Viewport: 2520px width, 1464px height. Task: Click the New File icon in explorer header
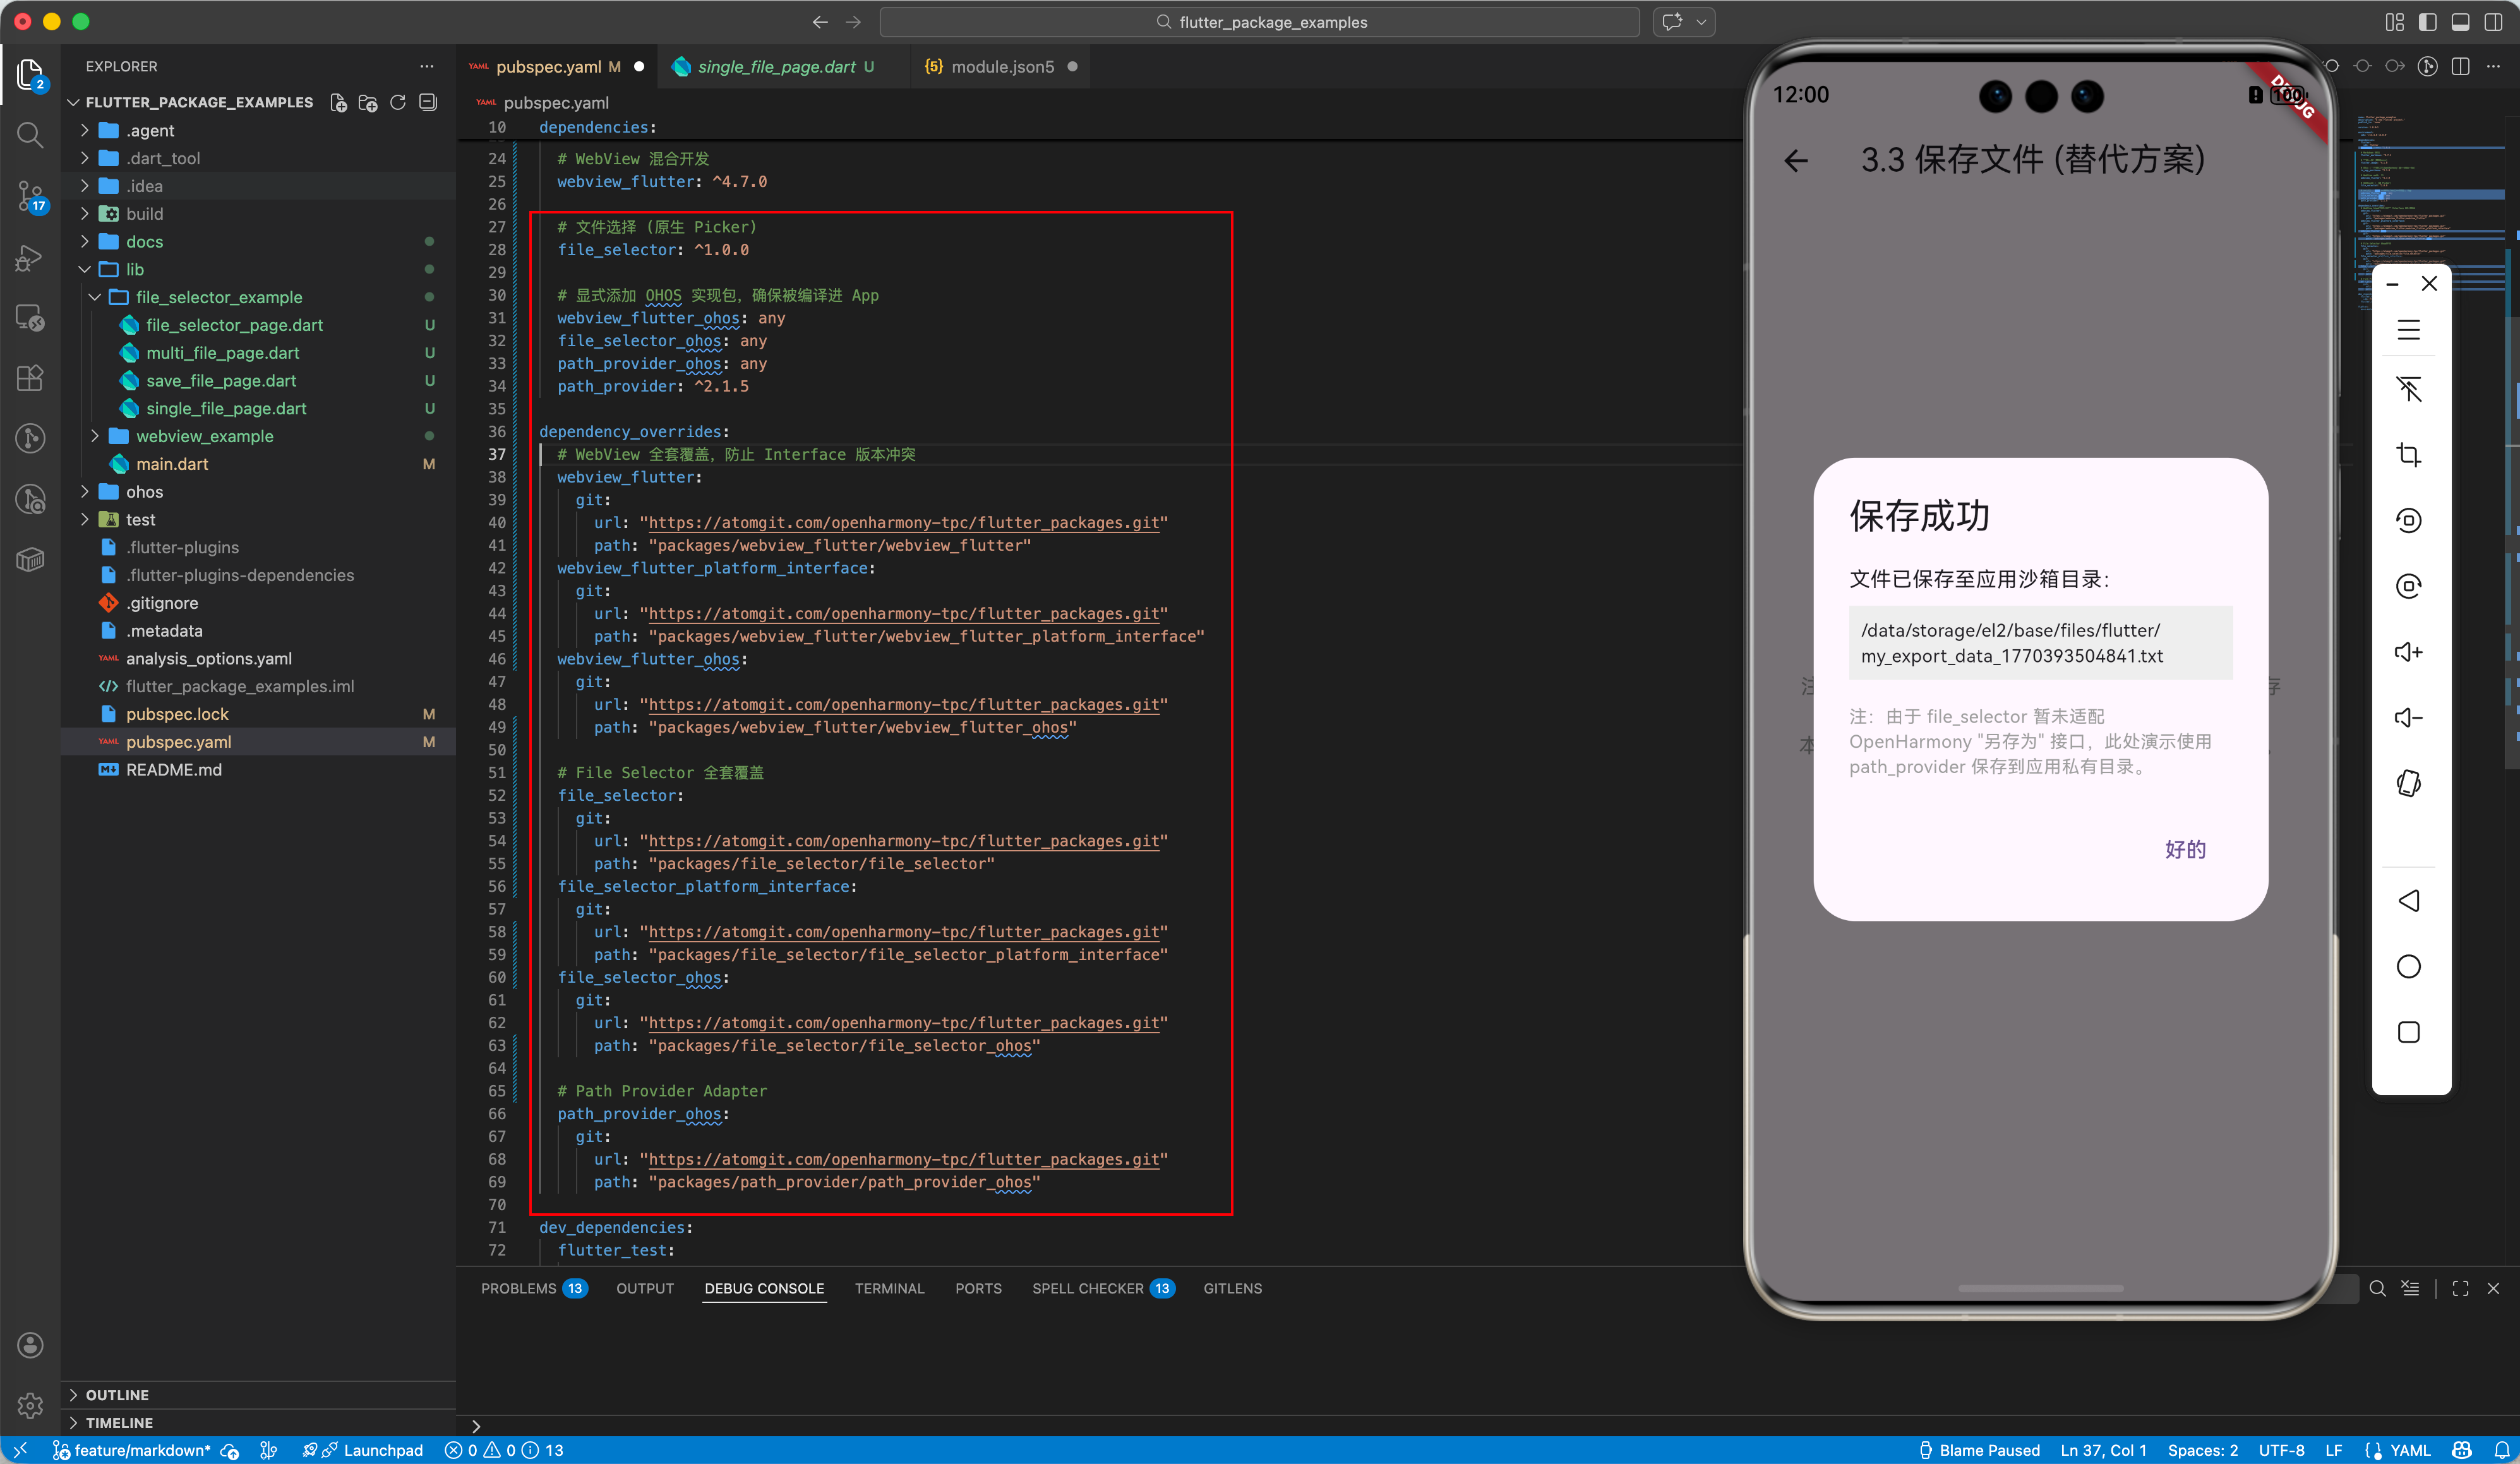tap(339, 103)
